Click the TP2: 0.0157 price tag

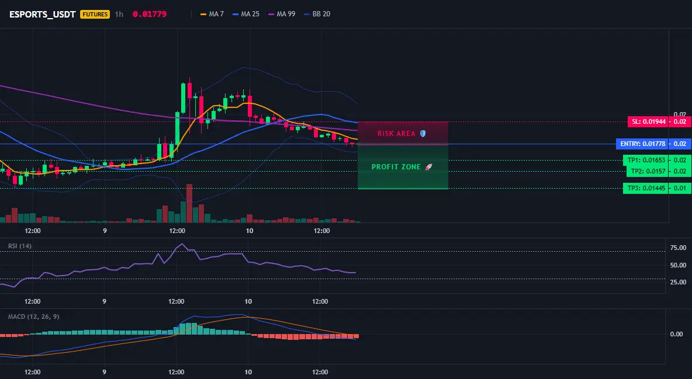click(x=648, y=171)
